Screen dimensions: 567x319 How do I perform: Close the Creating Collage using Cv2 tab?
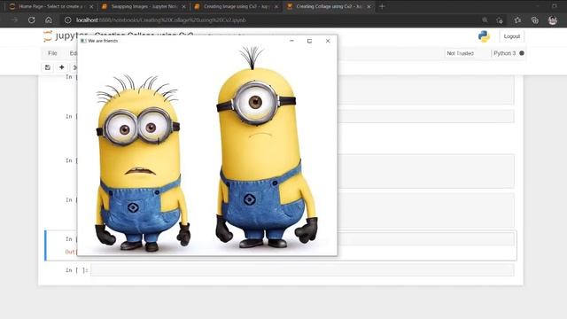point(369,6)
